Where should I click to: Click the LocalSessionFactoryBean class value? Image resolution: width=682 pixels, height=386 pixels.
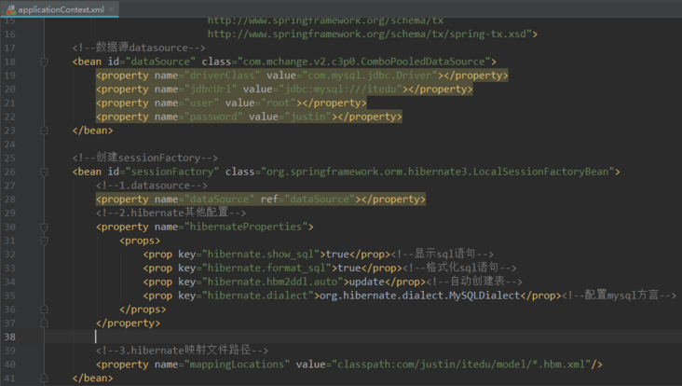point(438,172)
